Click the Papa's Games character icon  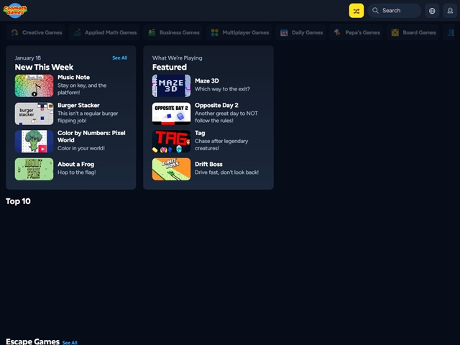point(337,32)
